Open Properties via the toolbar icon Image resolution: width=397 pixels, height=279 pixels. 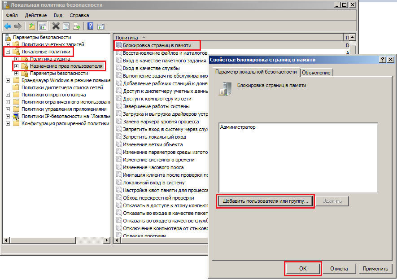[66, 26]
